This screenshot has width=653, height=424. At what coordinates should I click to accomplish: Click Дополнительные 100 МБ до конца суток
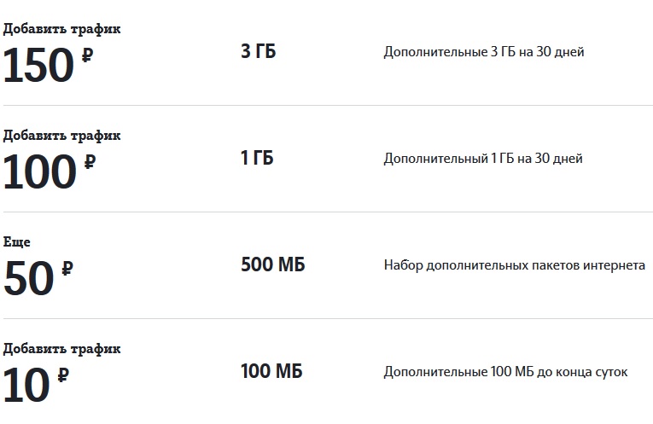(505, 372)
